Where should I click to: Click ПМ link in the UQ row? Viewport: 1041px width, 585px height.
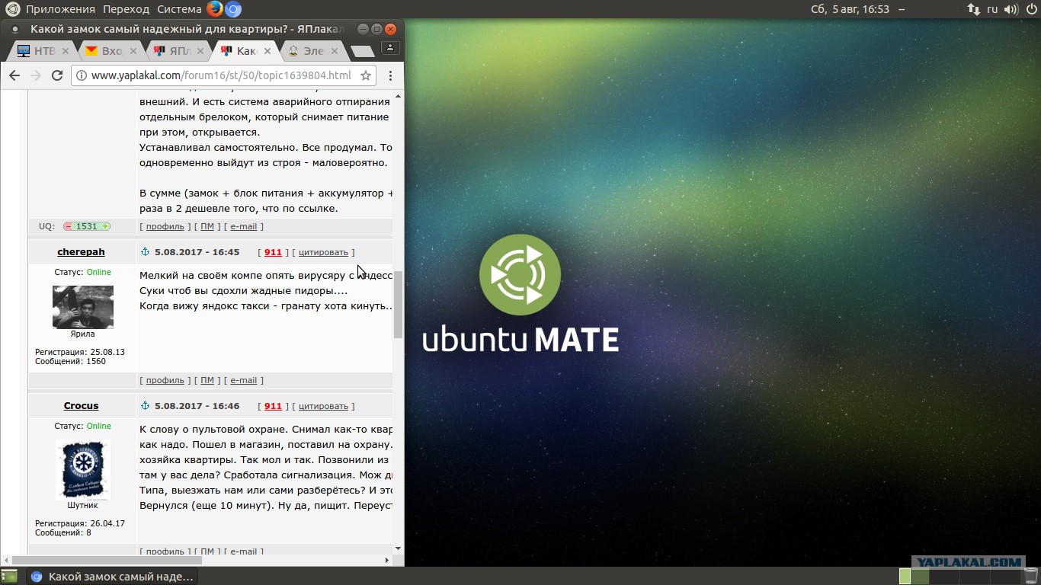[207, 226]
